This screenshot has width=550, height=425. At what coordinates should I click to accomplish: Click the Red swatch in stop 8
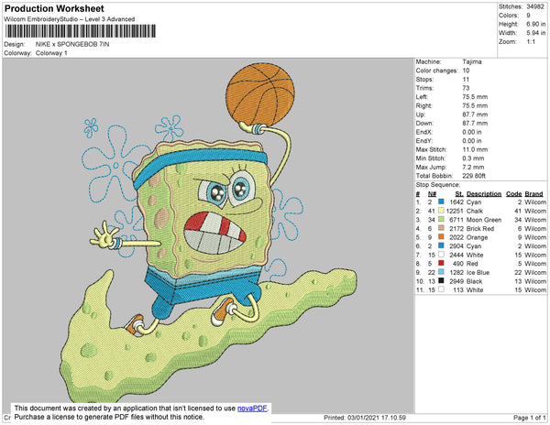click(441, 263)
